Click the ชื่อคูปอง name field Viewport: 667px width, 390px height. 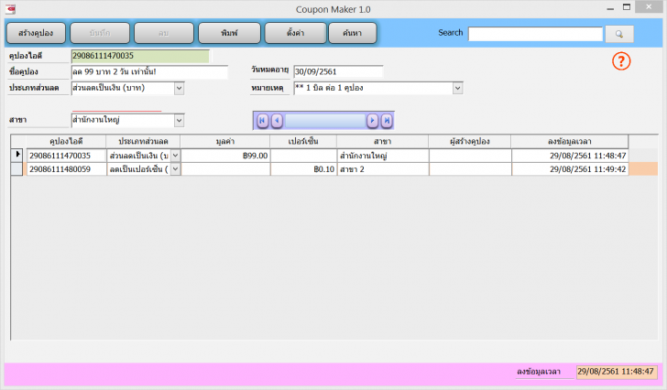[149, 71]
